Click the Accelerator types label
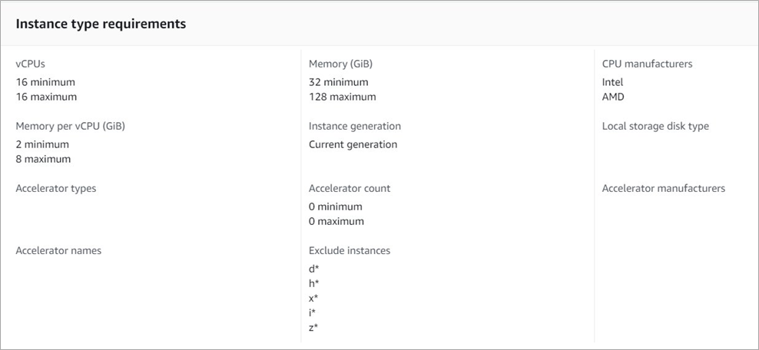Viewport: 759px width, 350px height. tap(55, 189)
